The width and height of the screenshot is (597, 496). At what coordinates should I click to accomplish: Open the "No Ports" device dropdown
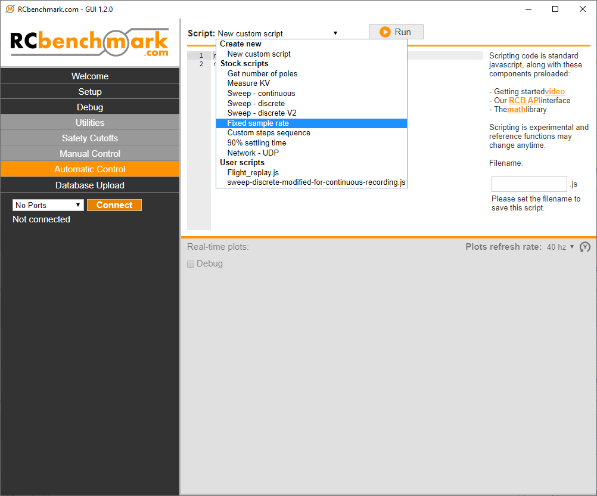pyautogui.click(x=48, y=204)
